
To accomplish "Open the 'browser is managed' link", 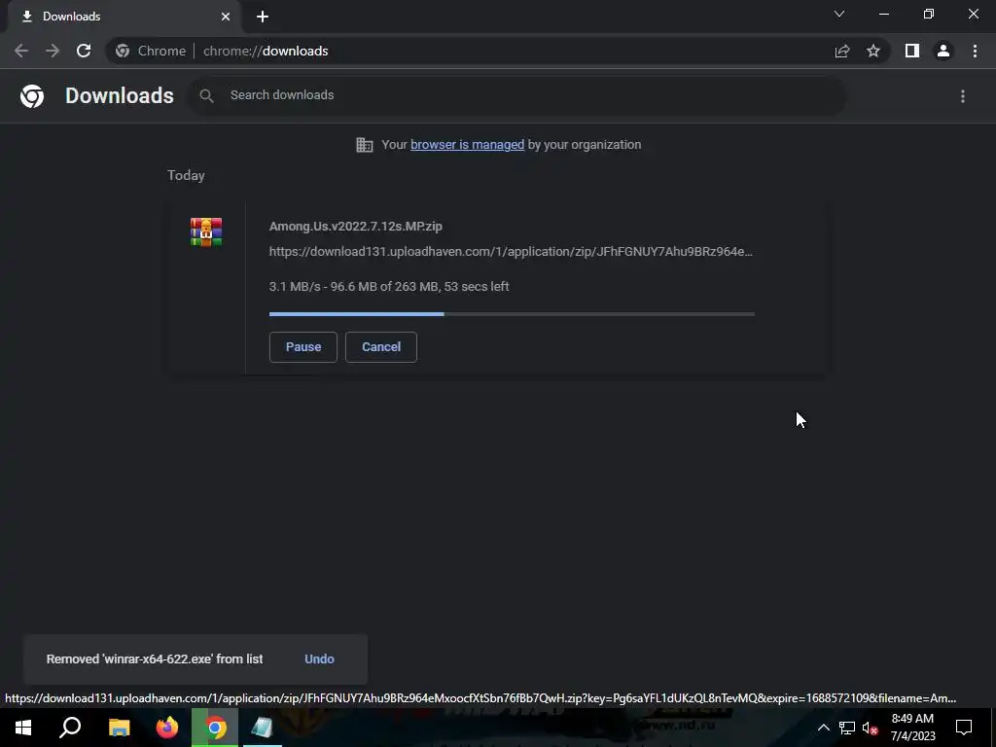I will click(x=468, y=145).
